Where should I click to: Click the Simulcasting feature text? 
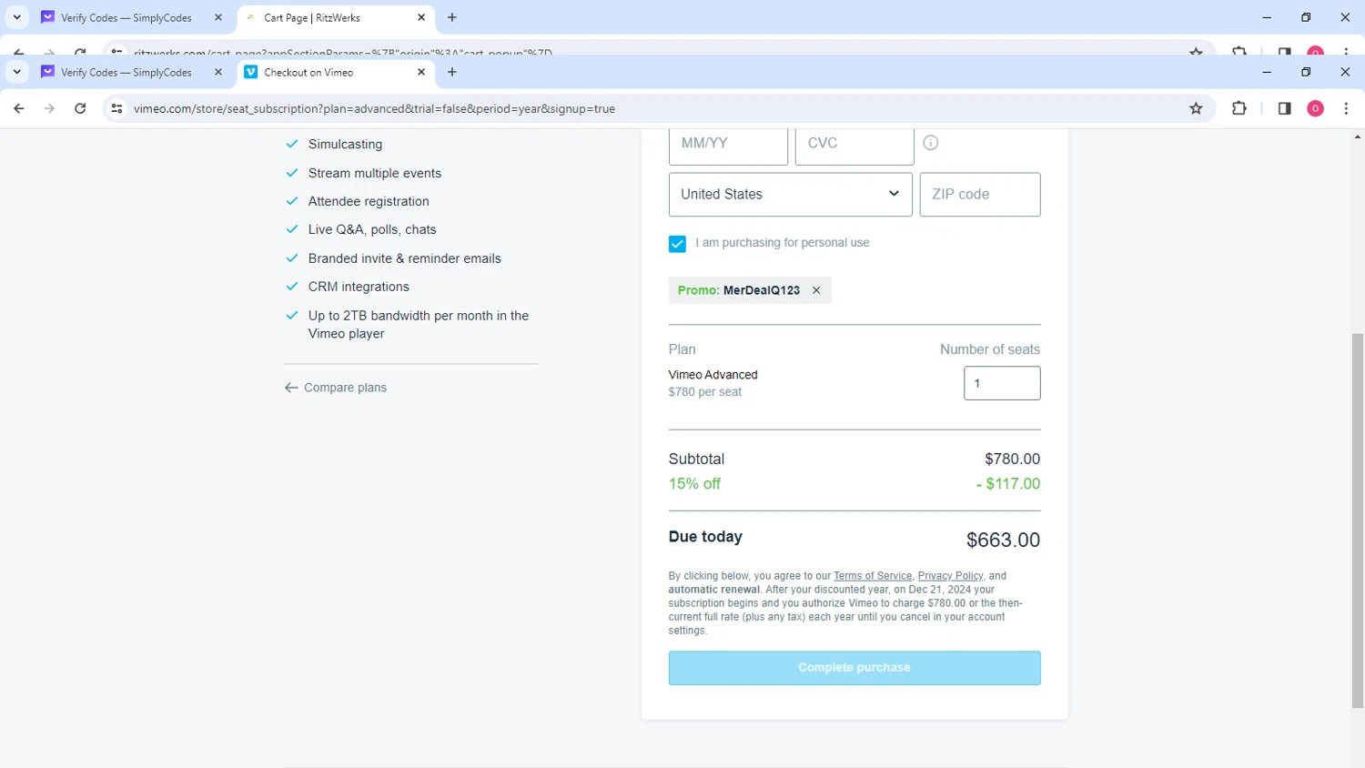(345, 144)
